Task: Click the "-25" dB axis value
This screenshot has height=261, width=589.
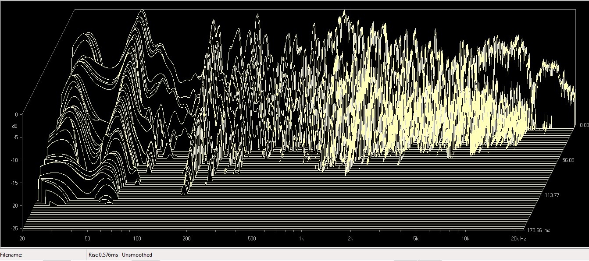Action: (14, 229)
